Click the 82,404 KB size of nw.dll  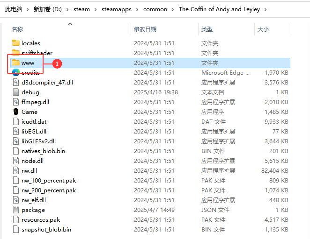(x=275, y=171)
